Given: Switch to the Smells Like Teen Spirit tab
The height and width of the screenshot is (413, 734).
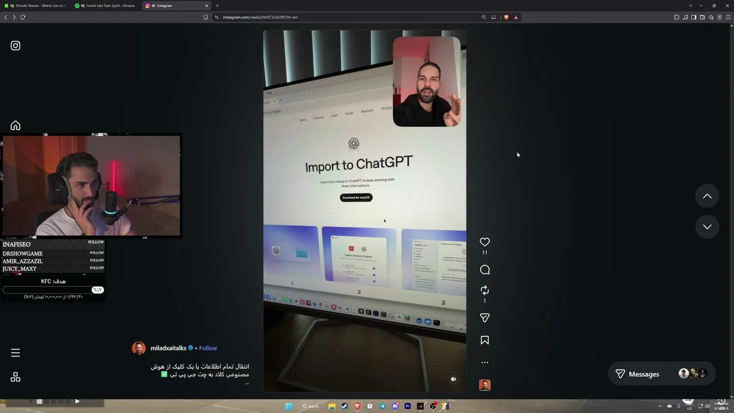Looking at the screenshot, I should coord(106,6).
